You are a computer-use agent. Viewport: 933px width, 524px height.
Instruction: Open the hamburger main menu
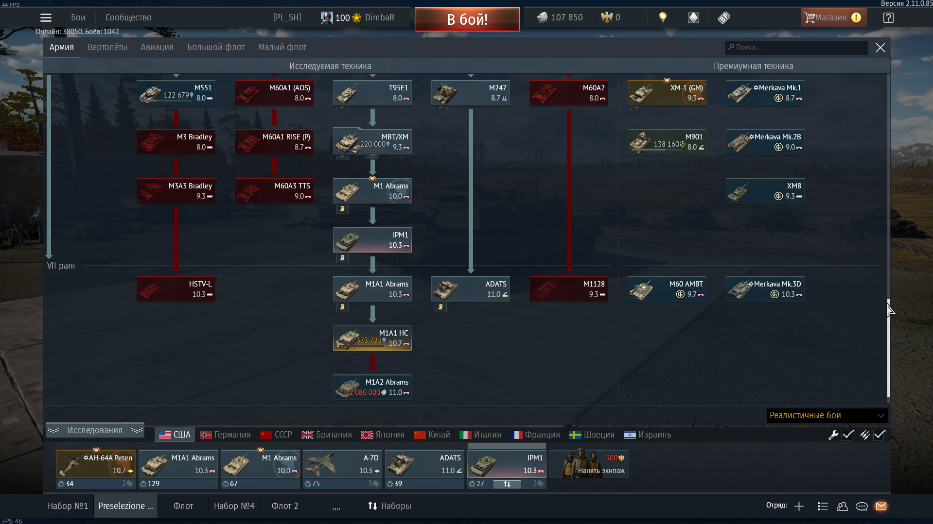tap(46, 18)
